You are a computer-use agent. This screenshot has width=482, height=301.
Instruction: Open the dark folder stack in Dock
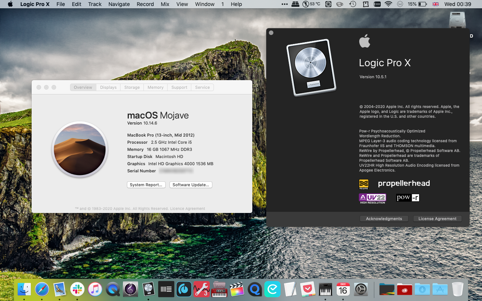point(387,289)
